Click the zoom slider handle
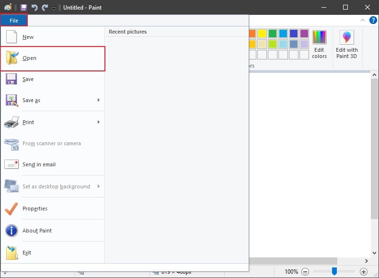This screenshot has height=278, width=379. [x=334, y=271]
